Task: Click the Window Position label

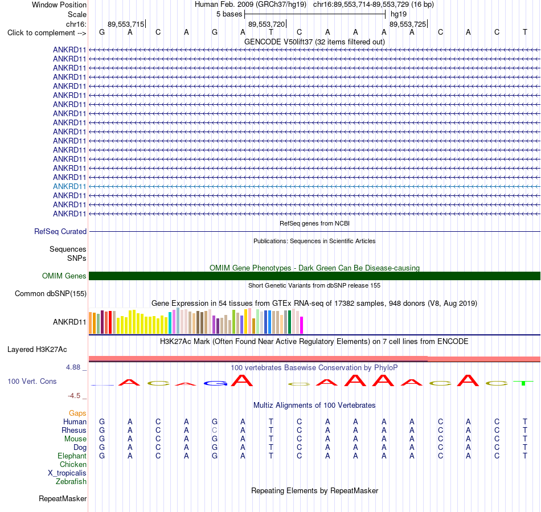Action: tap(59, 5)
